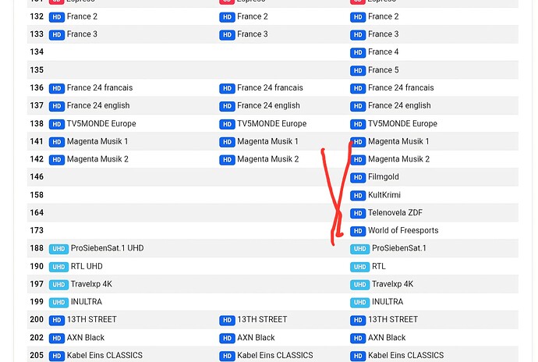Click UHD badge beside last-column RTL

pyautogui.click(x=360, y=267)
